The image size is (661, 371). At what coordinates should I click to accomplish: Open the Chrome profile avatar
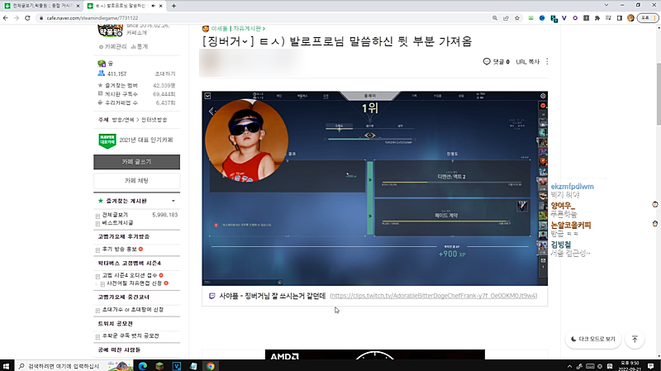point(630,18)
